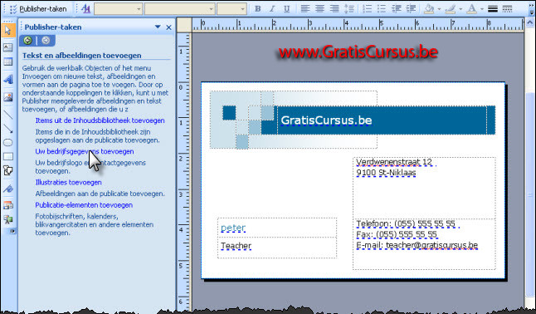Image resolution: width=536 pixels, height=314 pixels.
Task: Open the font size dropdown
Action: pyautogui.click(x=231, y=9)
